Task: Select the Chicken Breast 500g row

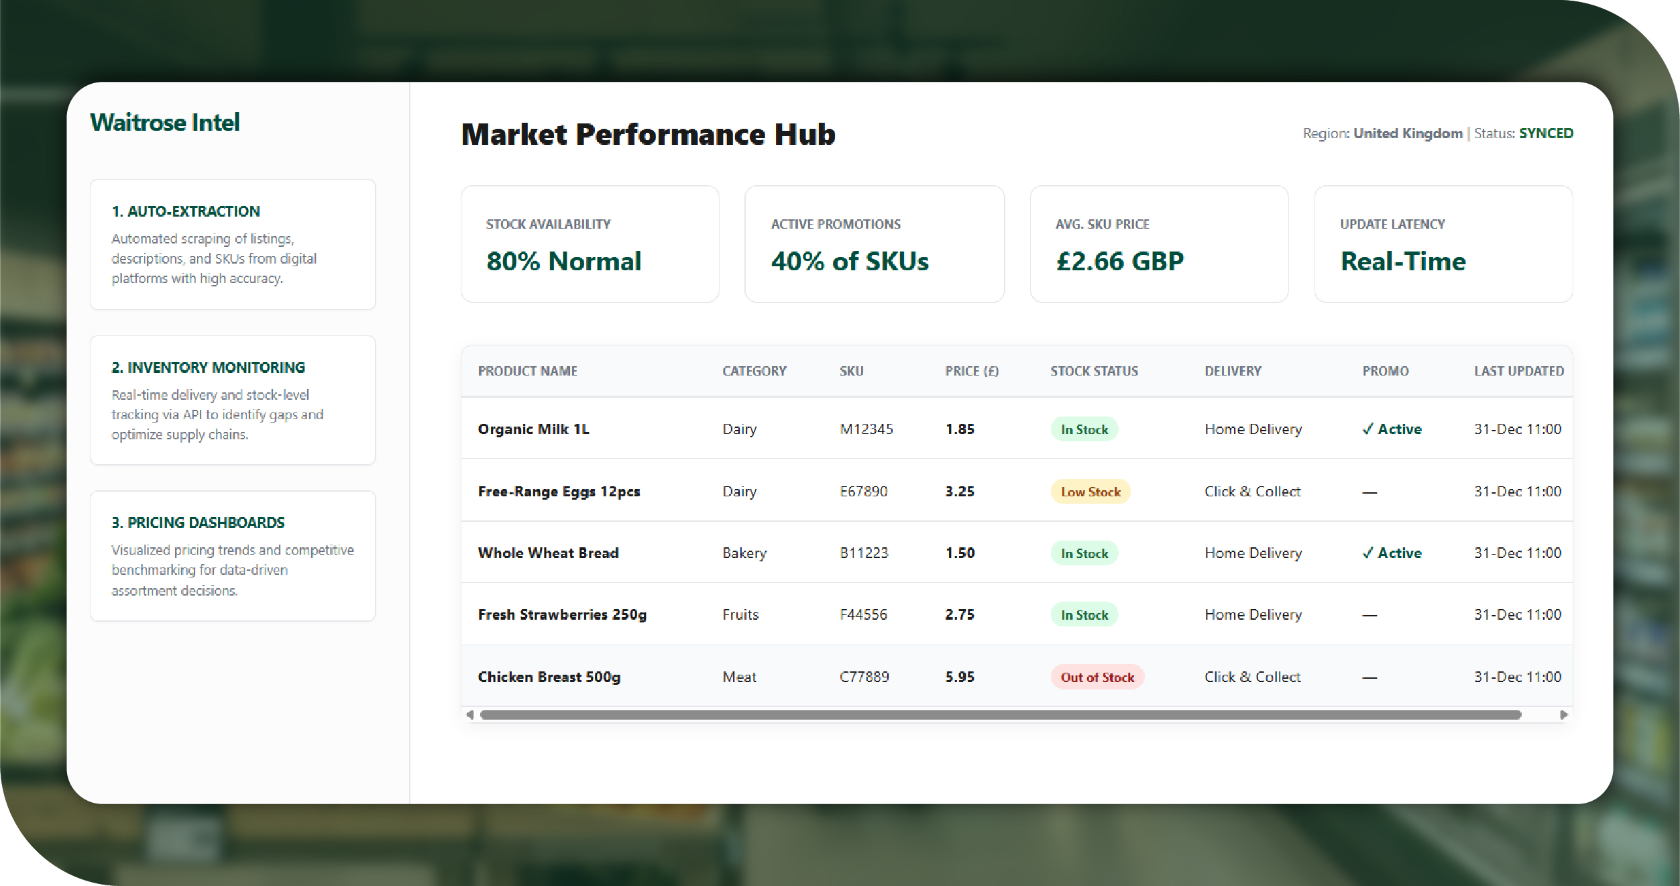Action: pos(549,677)
